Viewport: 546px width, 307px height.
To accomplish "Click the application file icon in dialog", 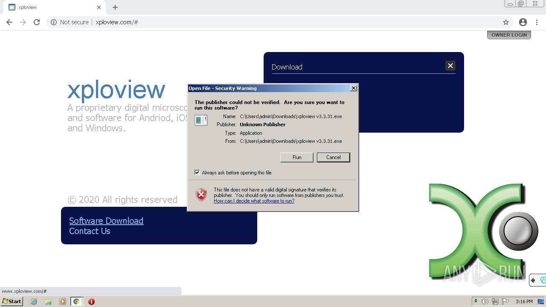I will pos(201,120).
